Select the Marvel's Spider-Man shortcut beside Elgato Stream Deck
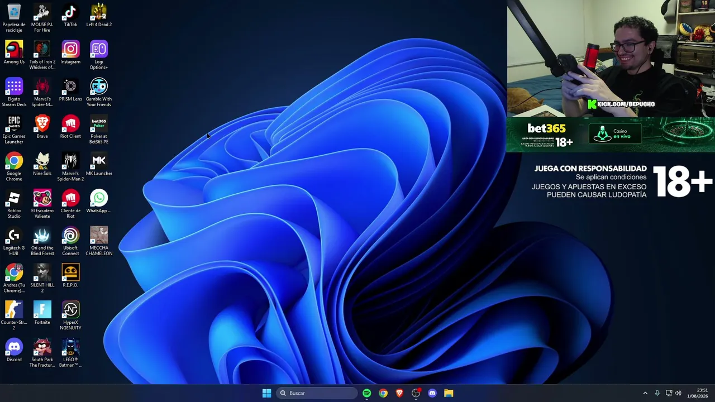Viewport: 715px width, 402px height. coord(42,93)
